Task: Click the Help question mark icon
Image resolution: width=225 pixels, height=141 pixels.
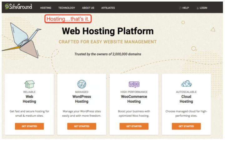Action: 180,8
